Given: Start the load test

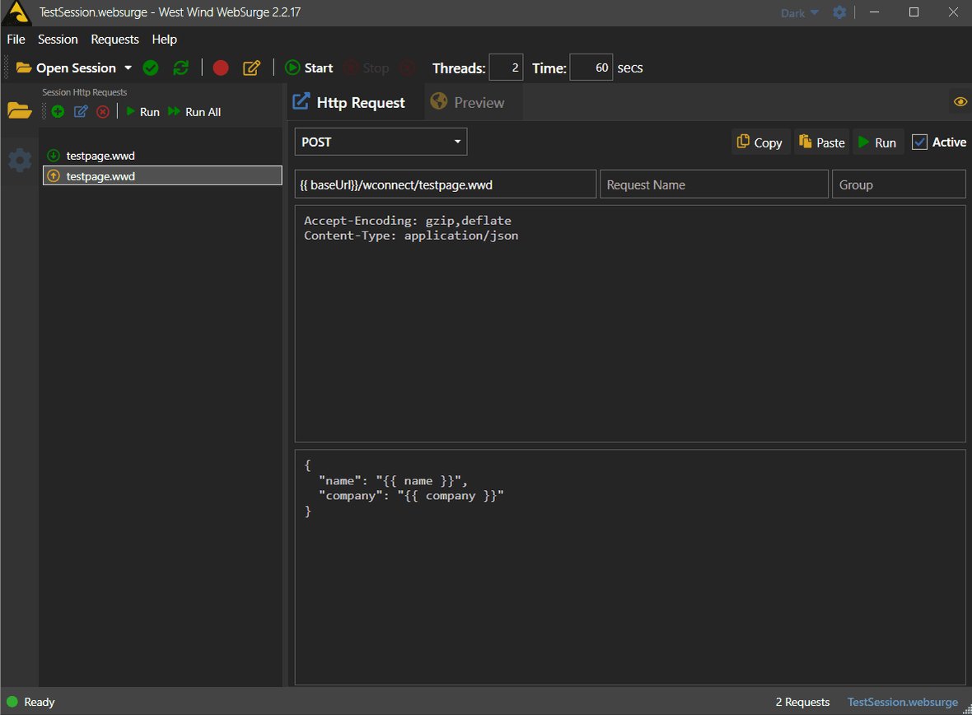Looking at the screenshot, I should coord(310,68).
